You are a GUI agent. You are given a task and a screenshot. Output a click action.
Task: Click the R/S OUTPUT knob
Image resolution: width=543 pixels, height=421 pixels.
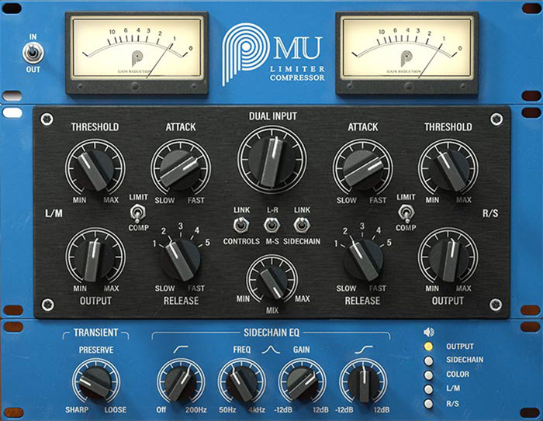tap(448, 257)
